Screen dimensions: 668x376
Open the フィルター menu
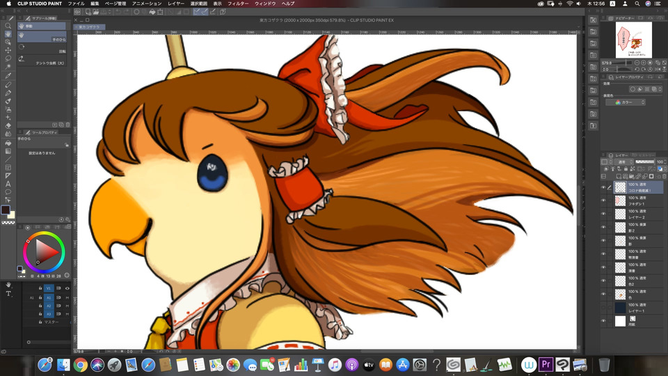(x=238, y=3)
